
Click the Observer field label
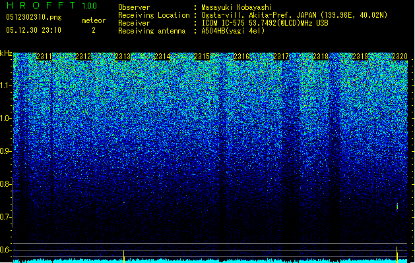point(134,7)
